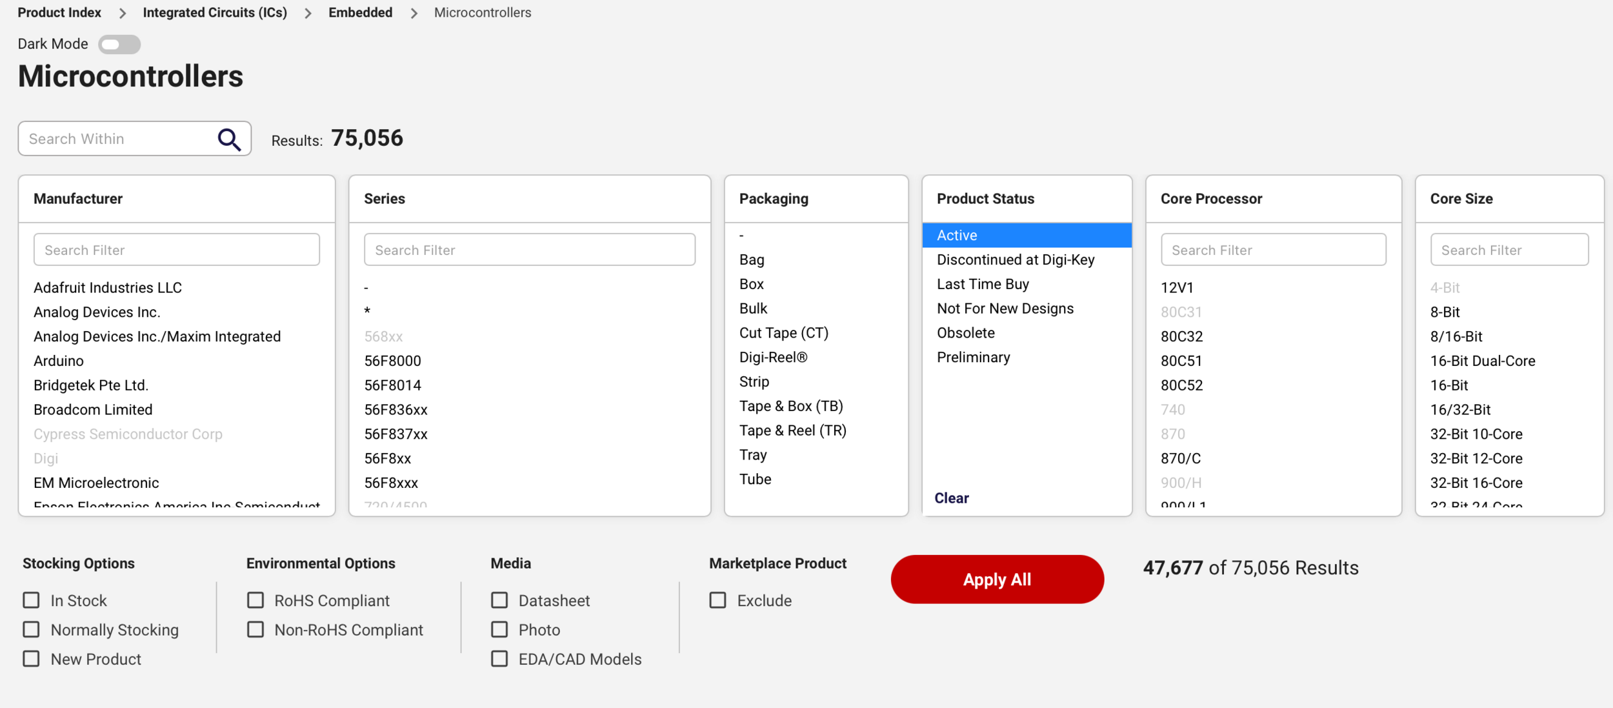This screenshot has height=708, width=1613.
Task: Check the Exclude marketplace checkbox
Action: [x=717, y=600]
